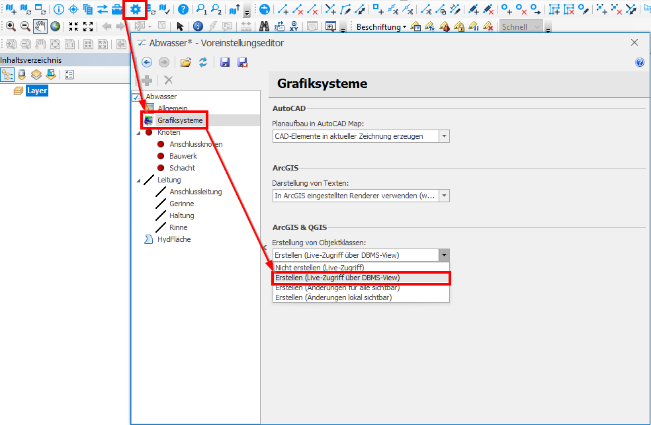Choose 'Nicht erstellen (Live-Zugriff)' option

(x=319, y=268)
